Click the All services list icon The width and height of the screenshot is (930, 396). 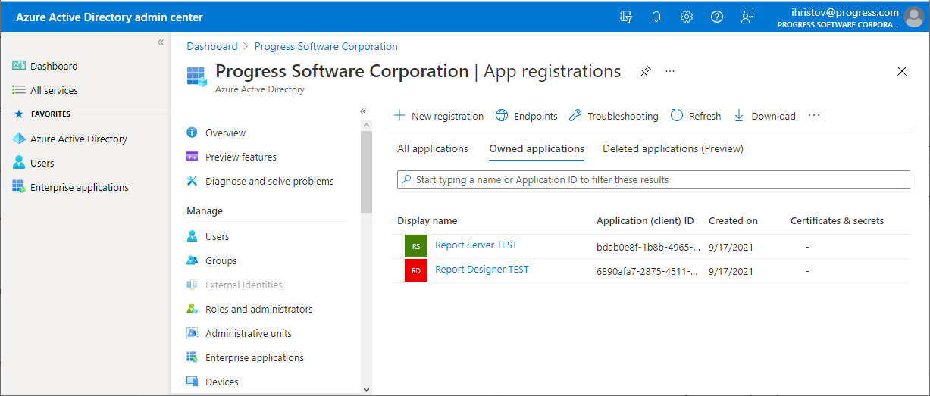[x=19, y=90]
